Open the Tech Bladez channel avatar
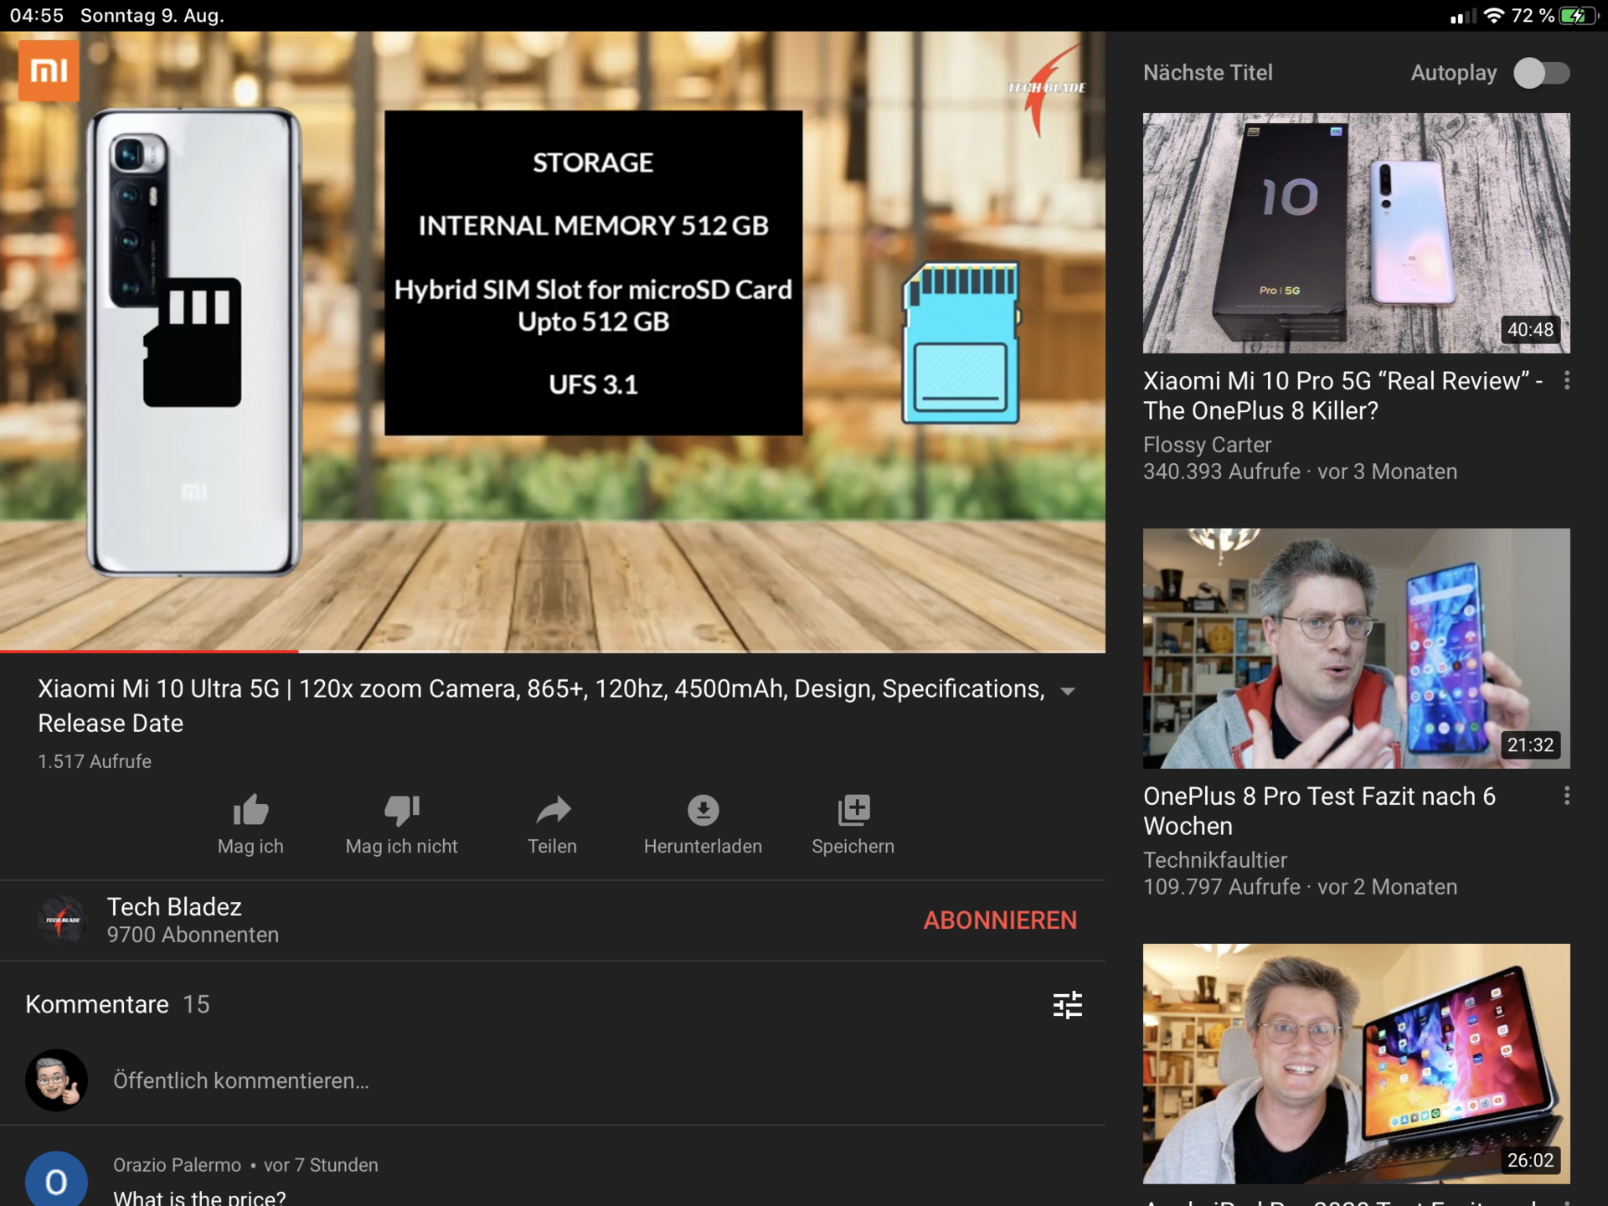Image resolution: width=1608 pixels, height=1206 pixels. click(63, 920)
